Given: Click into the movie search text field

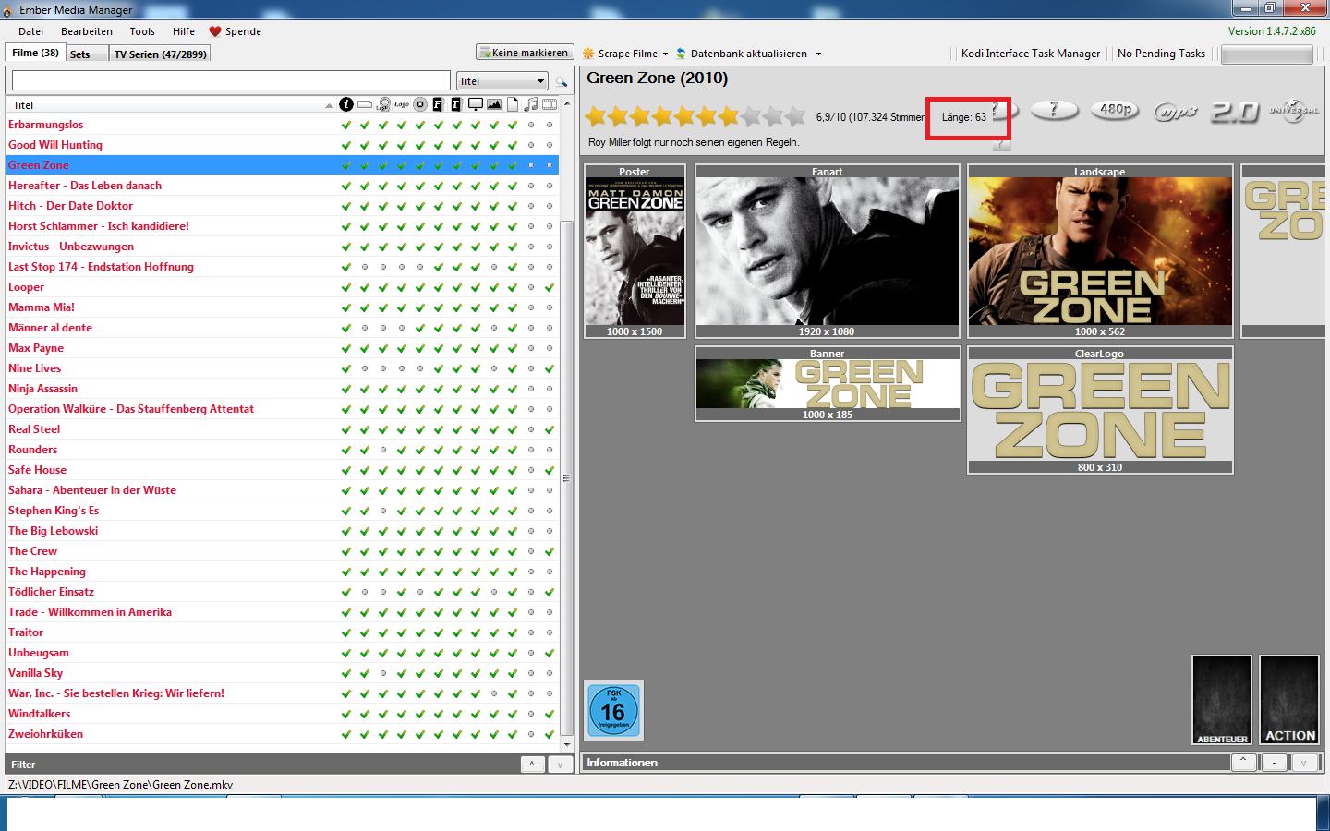Looking at the screenshot, I should (x=231, y=80).
